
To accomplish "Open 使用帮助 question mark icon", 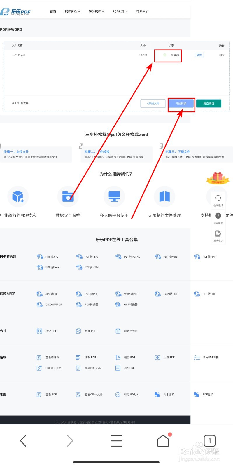I will pyautogui.click(x=218, y=216).
